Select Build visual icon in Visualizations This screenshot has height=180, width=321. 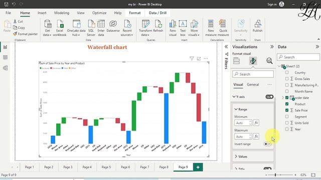pyautogui.click(x=236, y=61)
